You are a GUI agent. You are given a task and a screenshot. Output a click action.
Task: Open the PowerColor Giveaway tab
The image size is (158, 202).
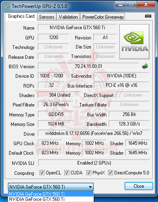pos(103,17)
